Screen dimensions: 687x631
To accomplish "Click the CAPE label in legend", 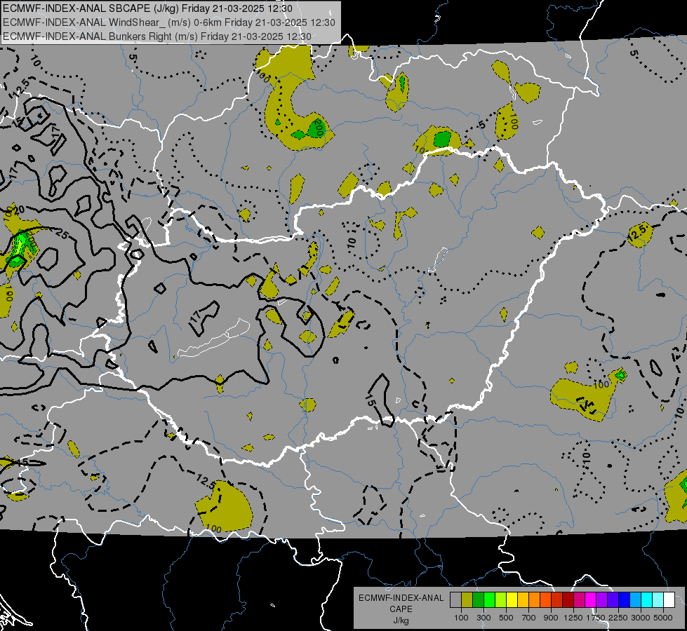I will coord(401,609).
